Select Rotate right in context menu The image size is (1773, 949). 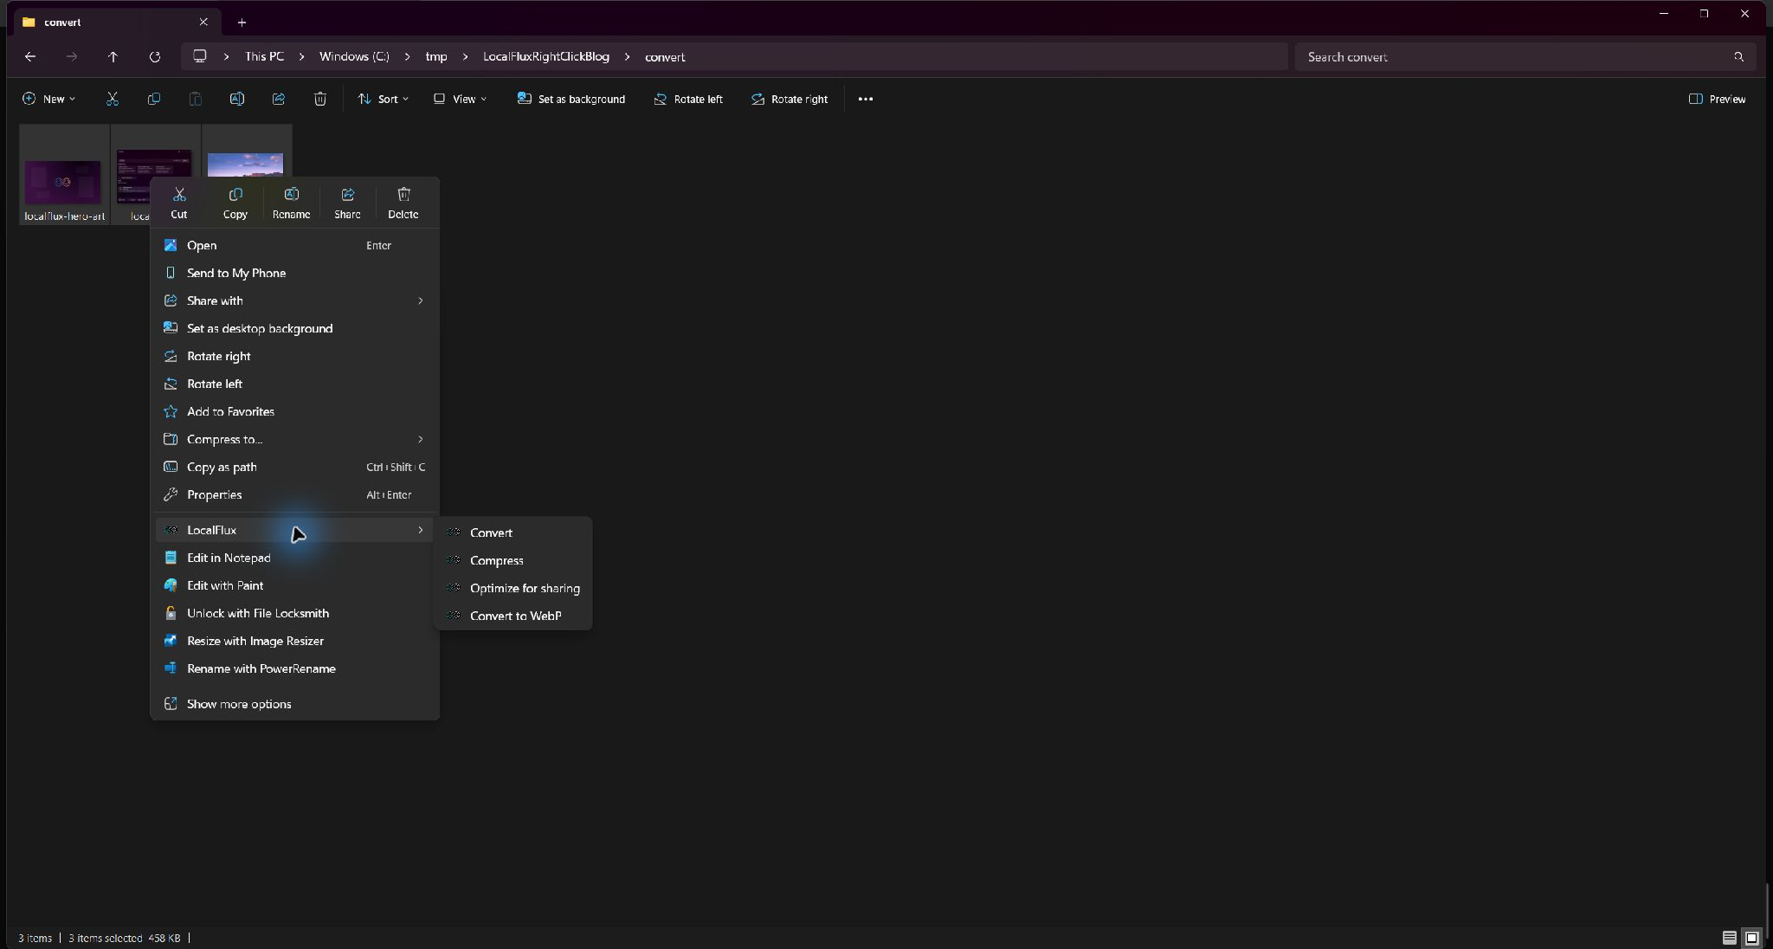click(294, 356)
